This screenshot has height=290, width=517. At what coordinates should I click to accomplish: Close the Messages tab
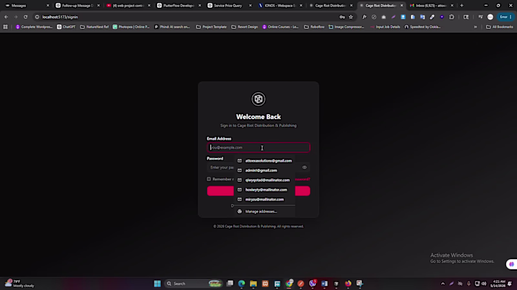[x=48, y=5]
